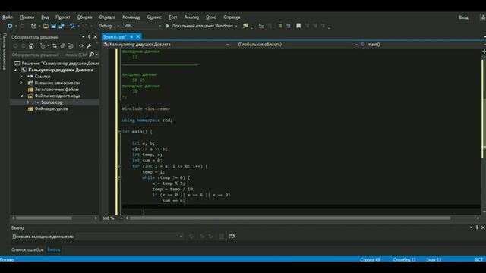Image resolution: width=486 pixels, height=273 pixels.
Task: Expand the Source.cpp tree item
Action: coord(28,102)
